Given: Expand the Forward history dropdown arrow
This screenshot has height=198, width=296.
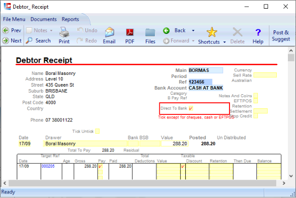Looking at the screenshot, I should (x=193, y=41).
